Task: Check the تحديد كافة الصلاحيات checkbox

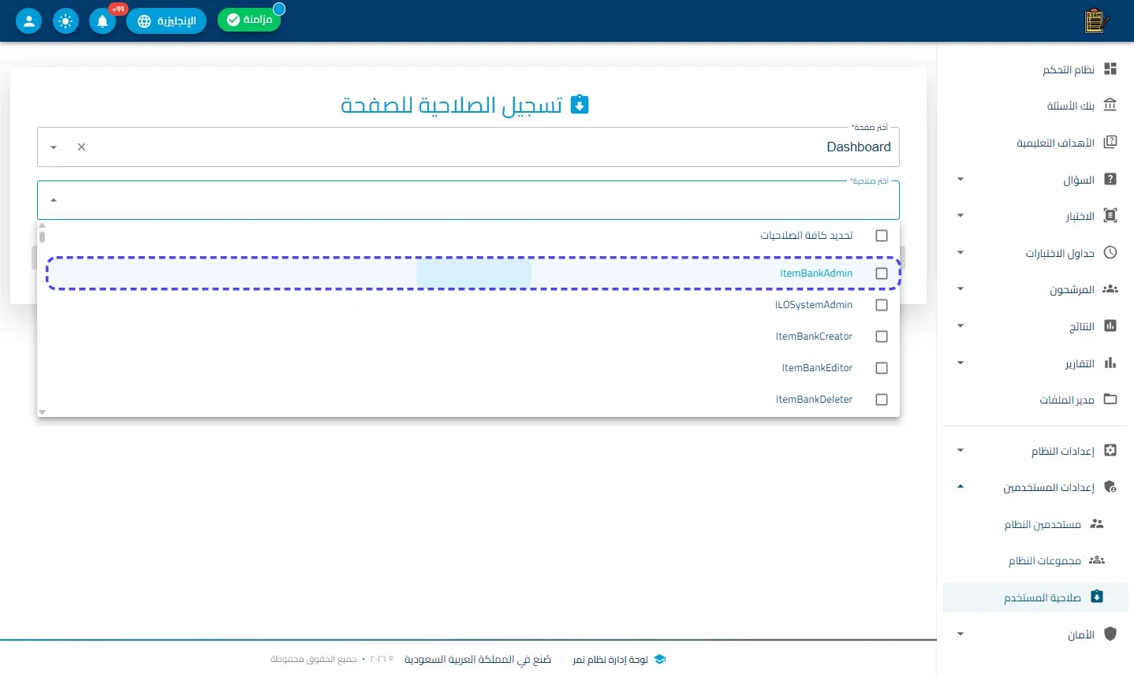Action: point(882,236)
